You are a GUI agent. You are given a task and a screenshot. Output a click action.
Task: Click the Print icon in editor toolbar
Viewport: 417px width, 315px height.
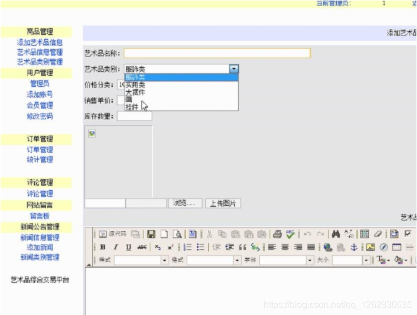click(x=277, y=234)
